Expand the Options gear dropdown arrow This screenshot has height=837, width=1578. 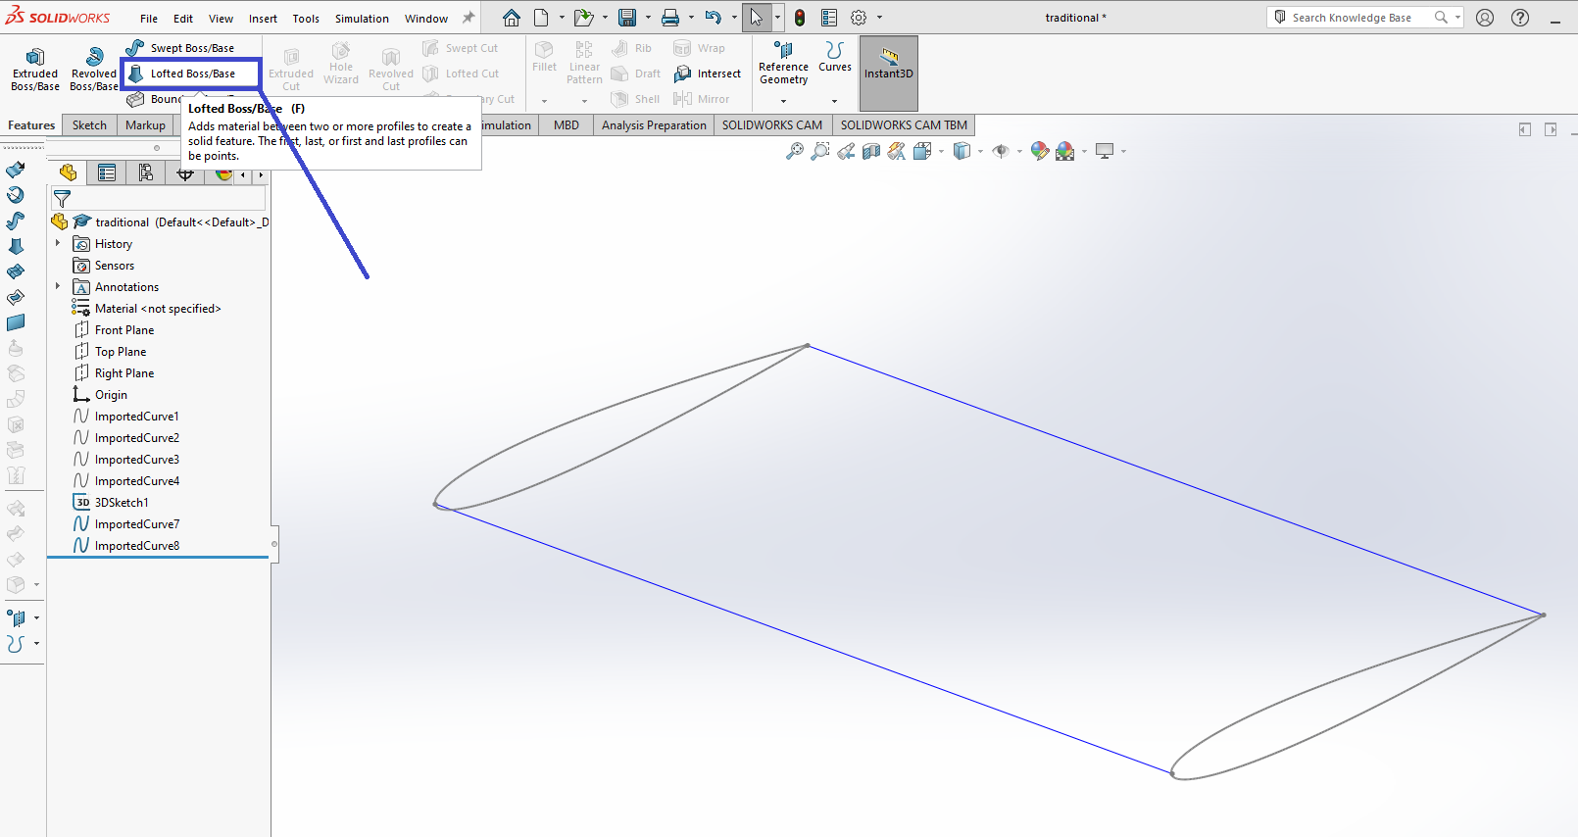click(x=879, y=18)
